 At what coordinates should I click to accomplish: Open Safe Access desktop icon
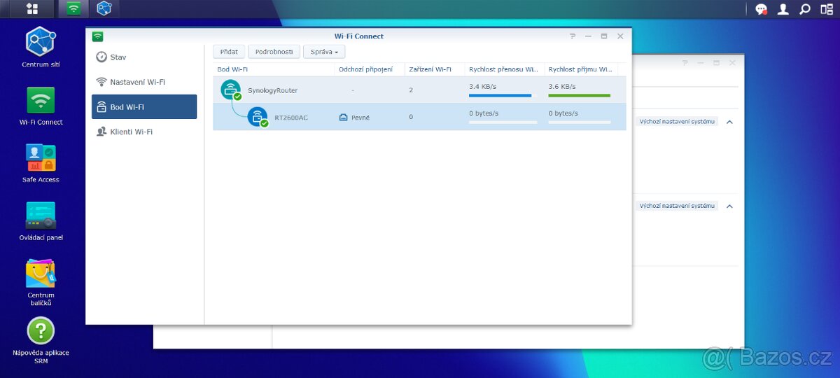41,158
